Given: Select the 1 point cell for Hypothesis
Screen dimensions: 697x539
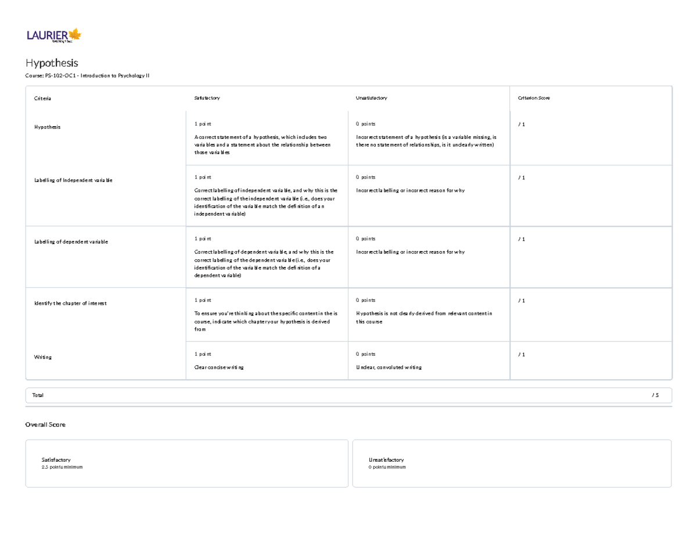Looking at the screenshot, I should [x=267, y=137].
